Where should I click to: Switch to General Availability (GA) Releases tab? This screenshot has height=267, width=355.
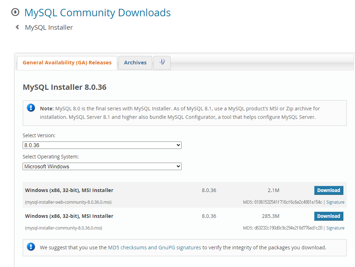click(67, 63)
